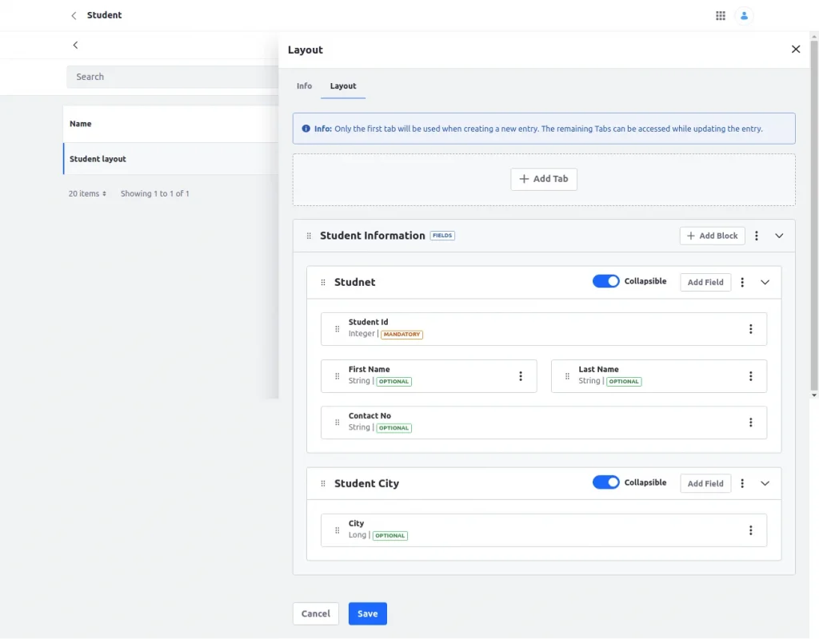
Task: Collapse the Student Information section chevron
Action: pos(779,236)
